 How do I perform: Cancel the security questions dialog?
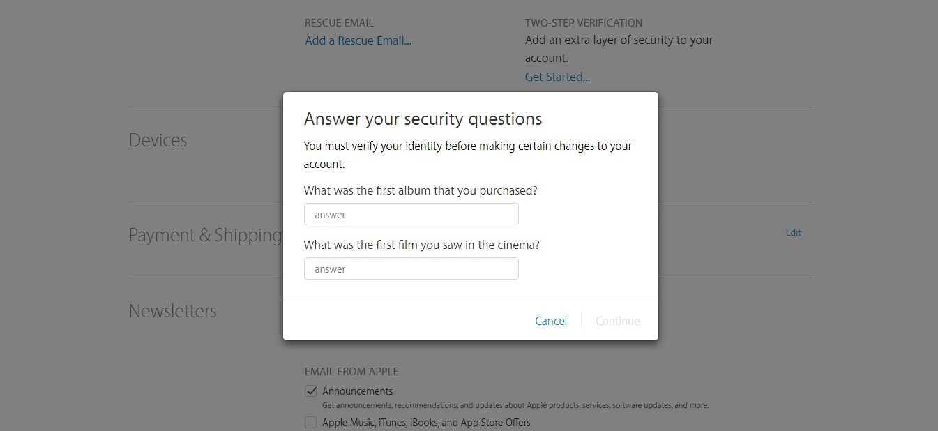point(550,321)
